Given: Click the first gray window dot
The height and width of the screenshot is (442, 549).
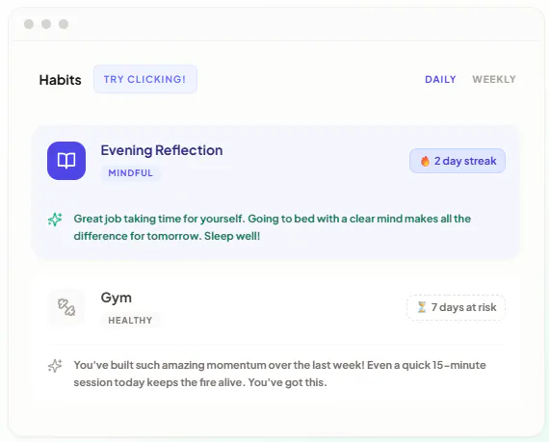Looking at the screenshot, I should [x=29, y=24].
